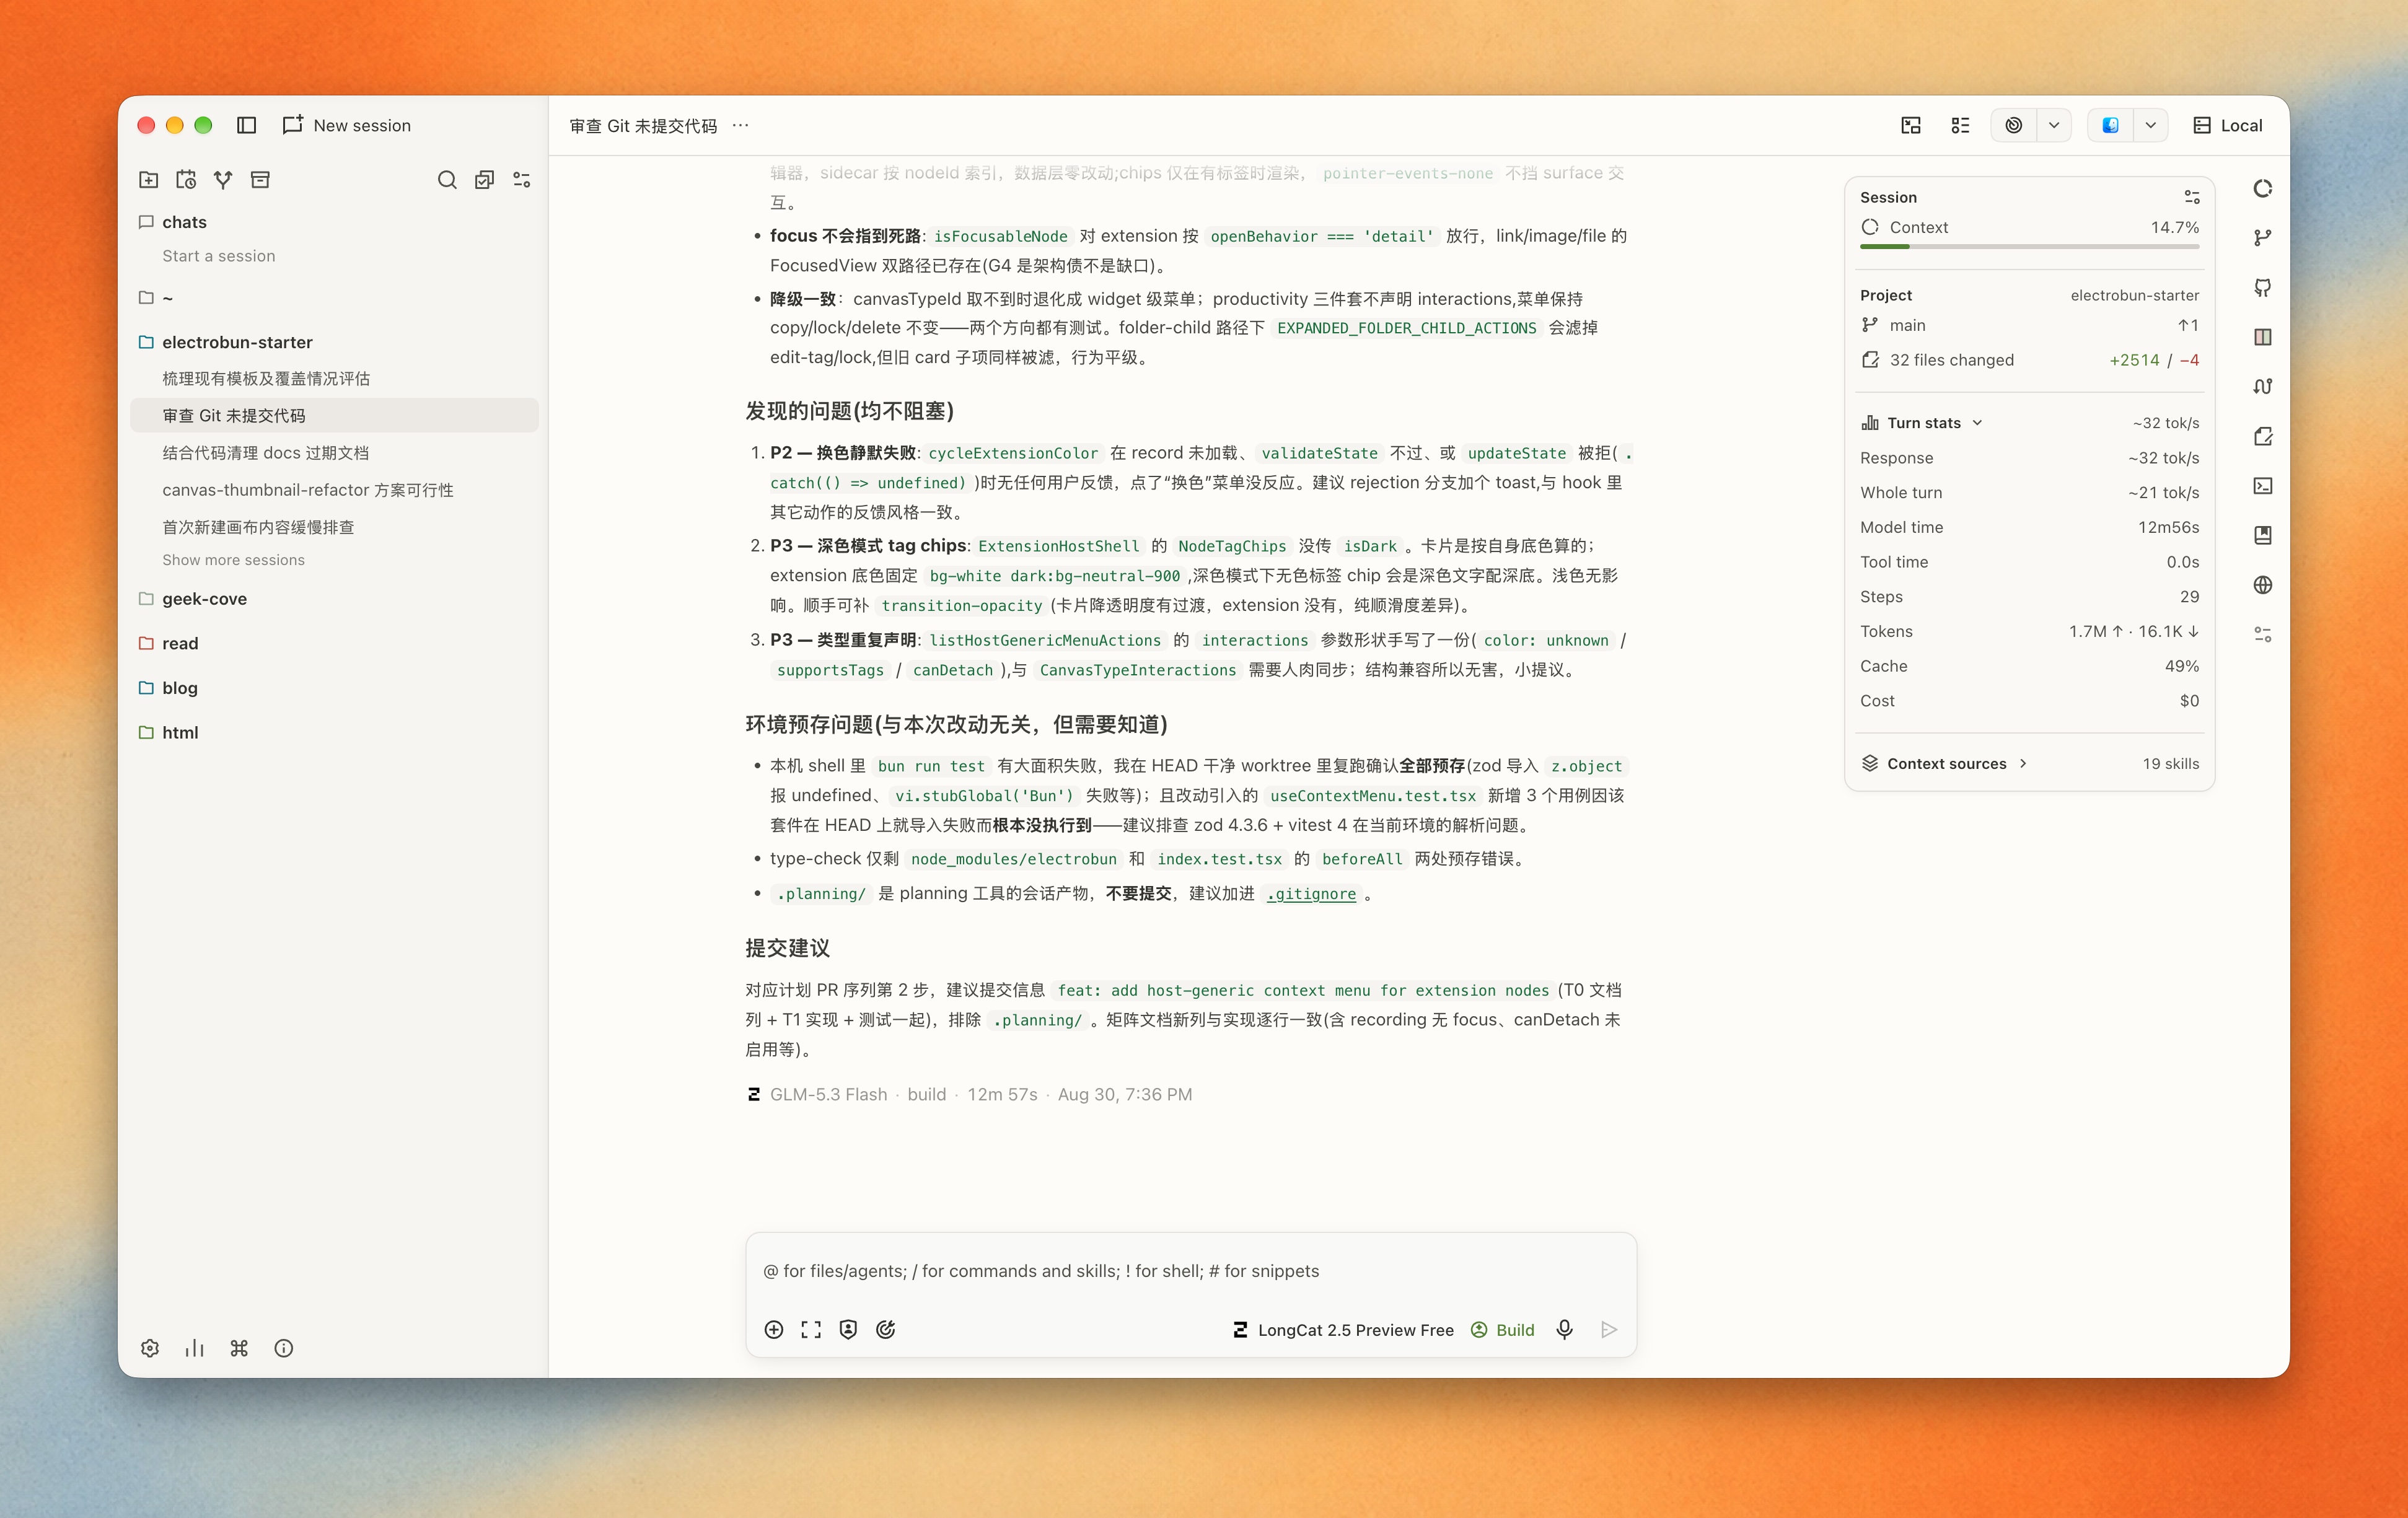Toggle the Build agent mode
Screen dimensions: 2408x1518
tap(1503, 1330)
